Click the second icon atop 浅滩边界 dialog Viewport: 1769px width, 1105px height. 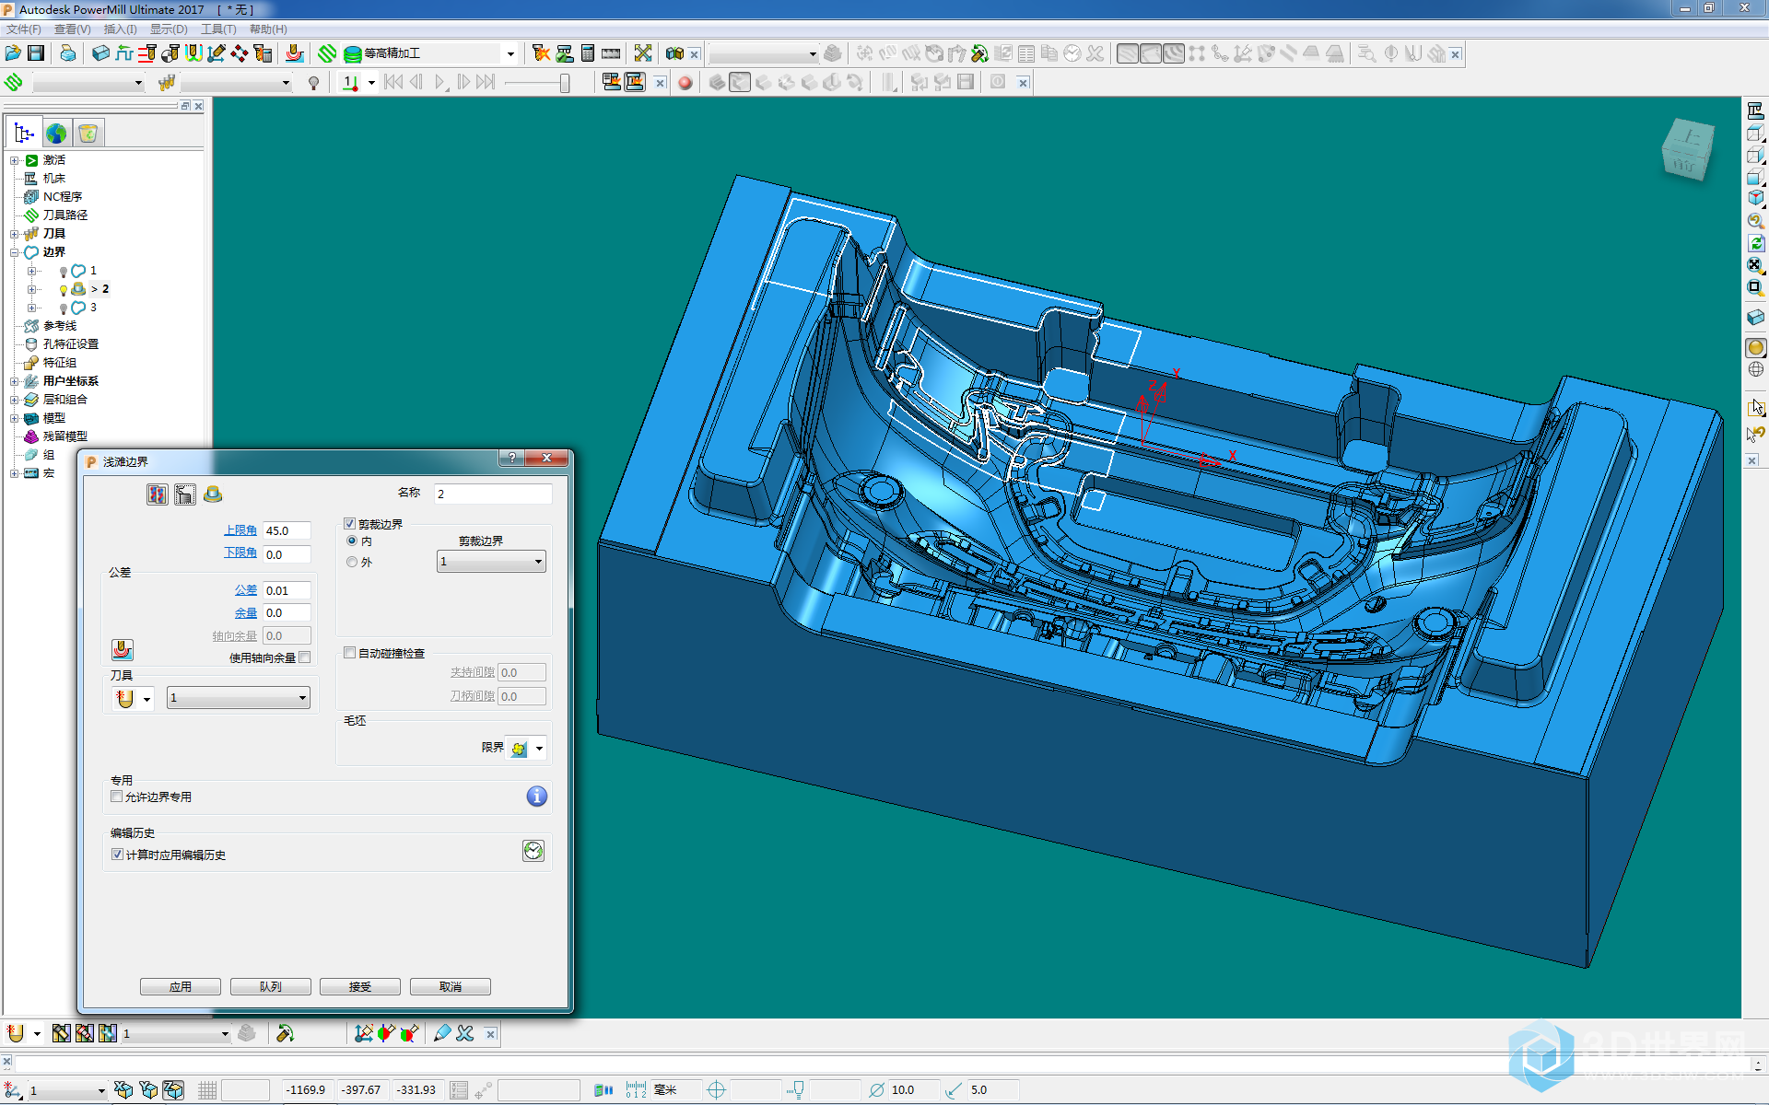click(x=185, y=494)
